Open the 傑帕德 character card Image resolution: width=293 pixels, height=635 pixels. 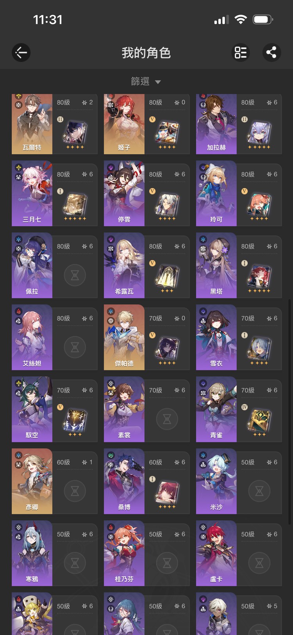[x=147, y=337]
